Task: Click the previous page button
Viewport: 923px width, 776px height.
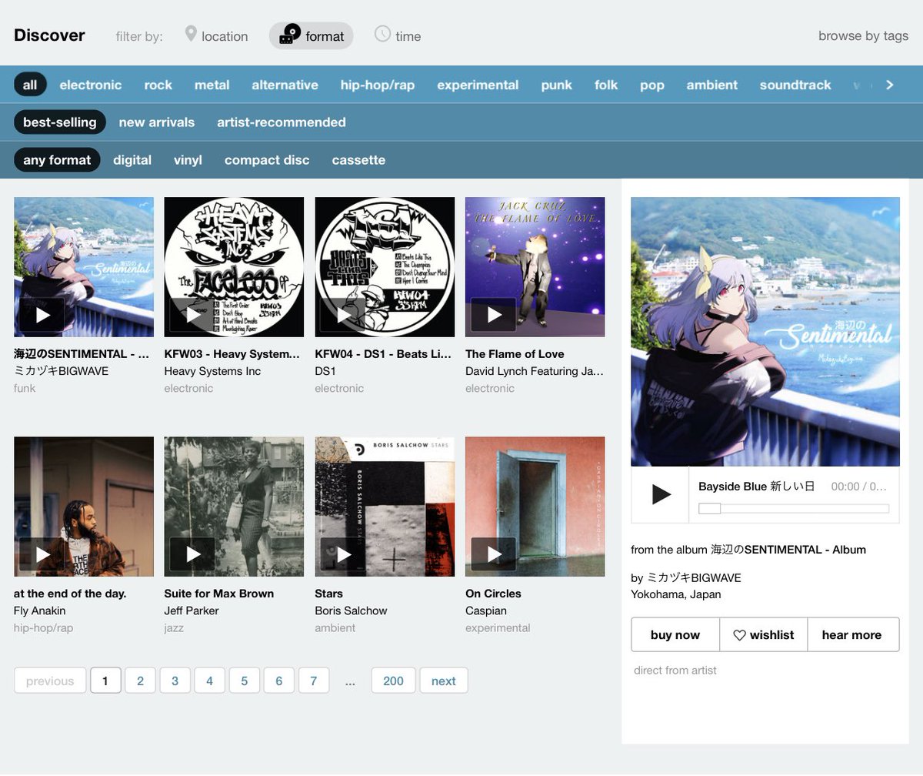Action: click(x=50, y=681)
